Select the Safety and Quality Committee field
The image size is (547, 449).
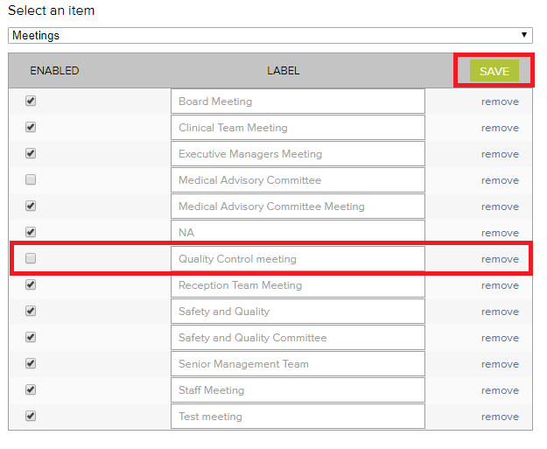pos(298,338)
